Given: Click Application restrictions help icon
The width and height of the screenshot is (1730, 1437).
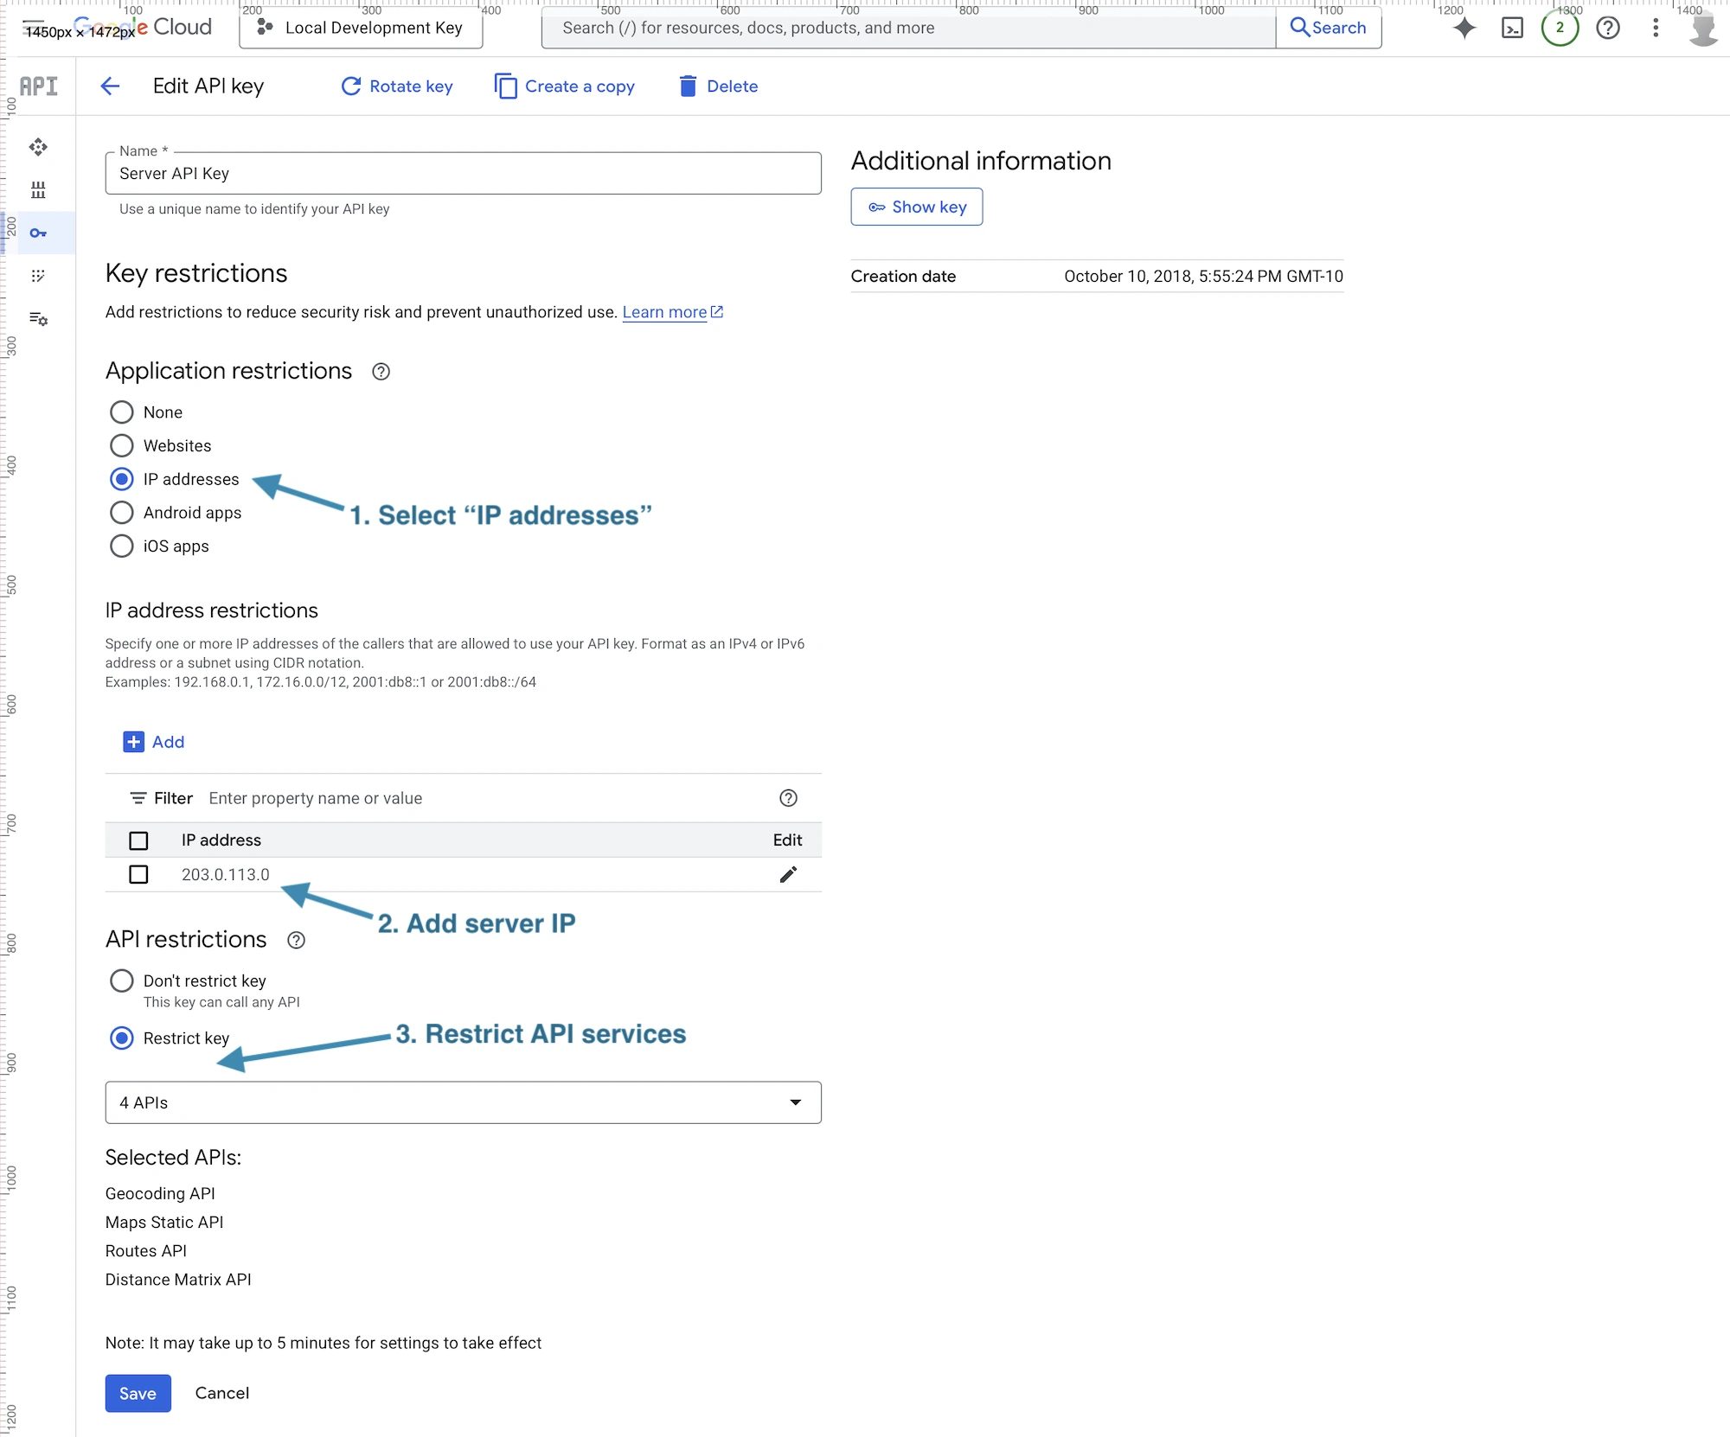Looking at the screenshot, I should pyautogui.click(x=381, y=371).
